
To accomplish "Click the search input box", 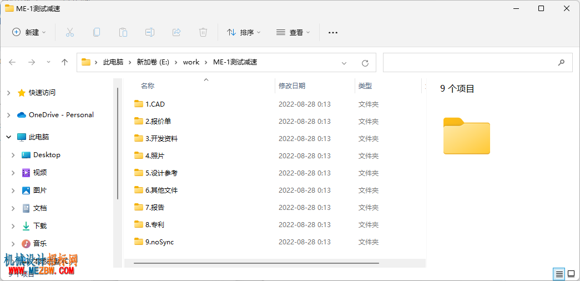I will click(x=470, y=62).
